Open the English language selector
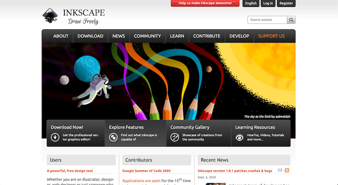The image size is (338, 185). pos(251,3)
